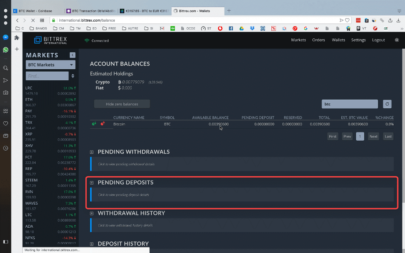Image resolution: width=405 pixels, height=253 pixels.
Task: Expand the Withdrawal History section
Action: click(x=92, y=213)
